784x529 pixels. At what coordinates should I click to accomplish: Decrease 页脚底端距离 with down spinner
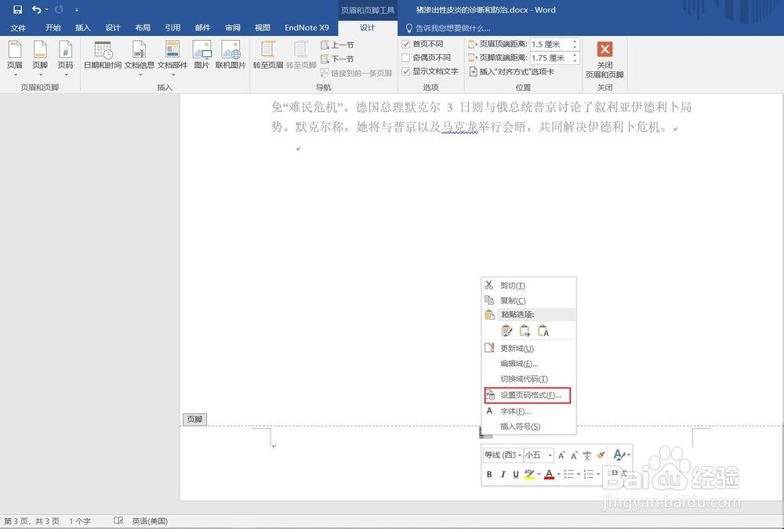point(575,61)
